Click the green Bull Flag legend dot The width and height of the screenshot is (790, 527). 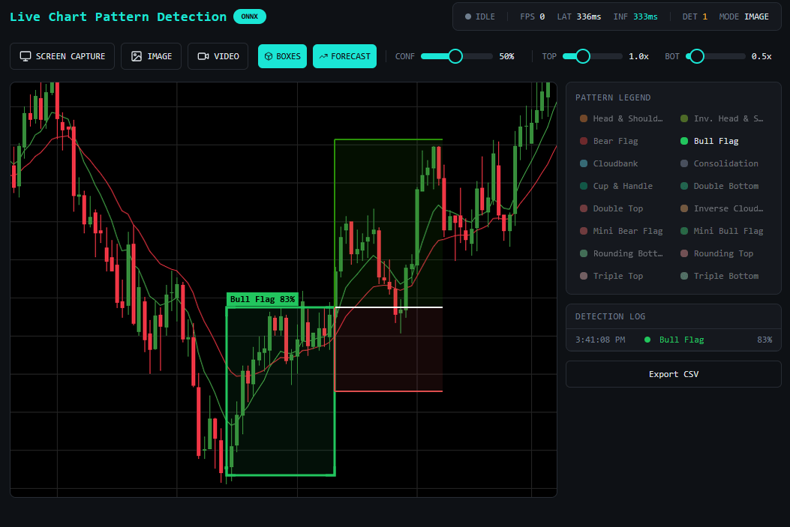684,141
